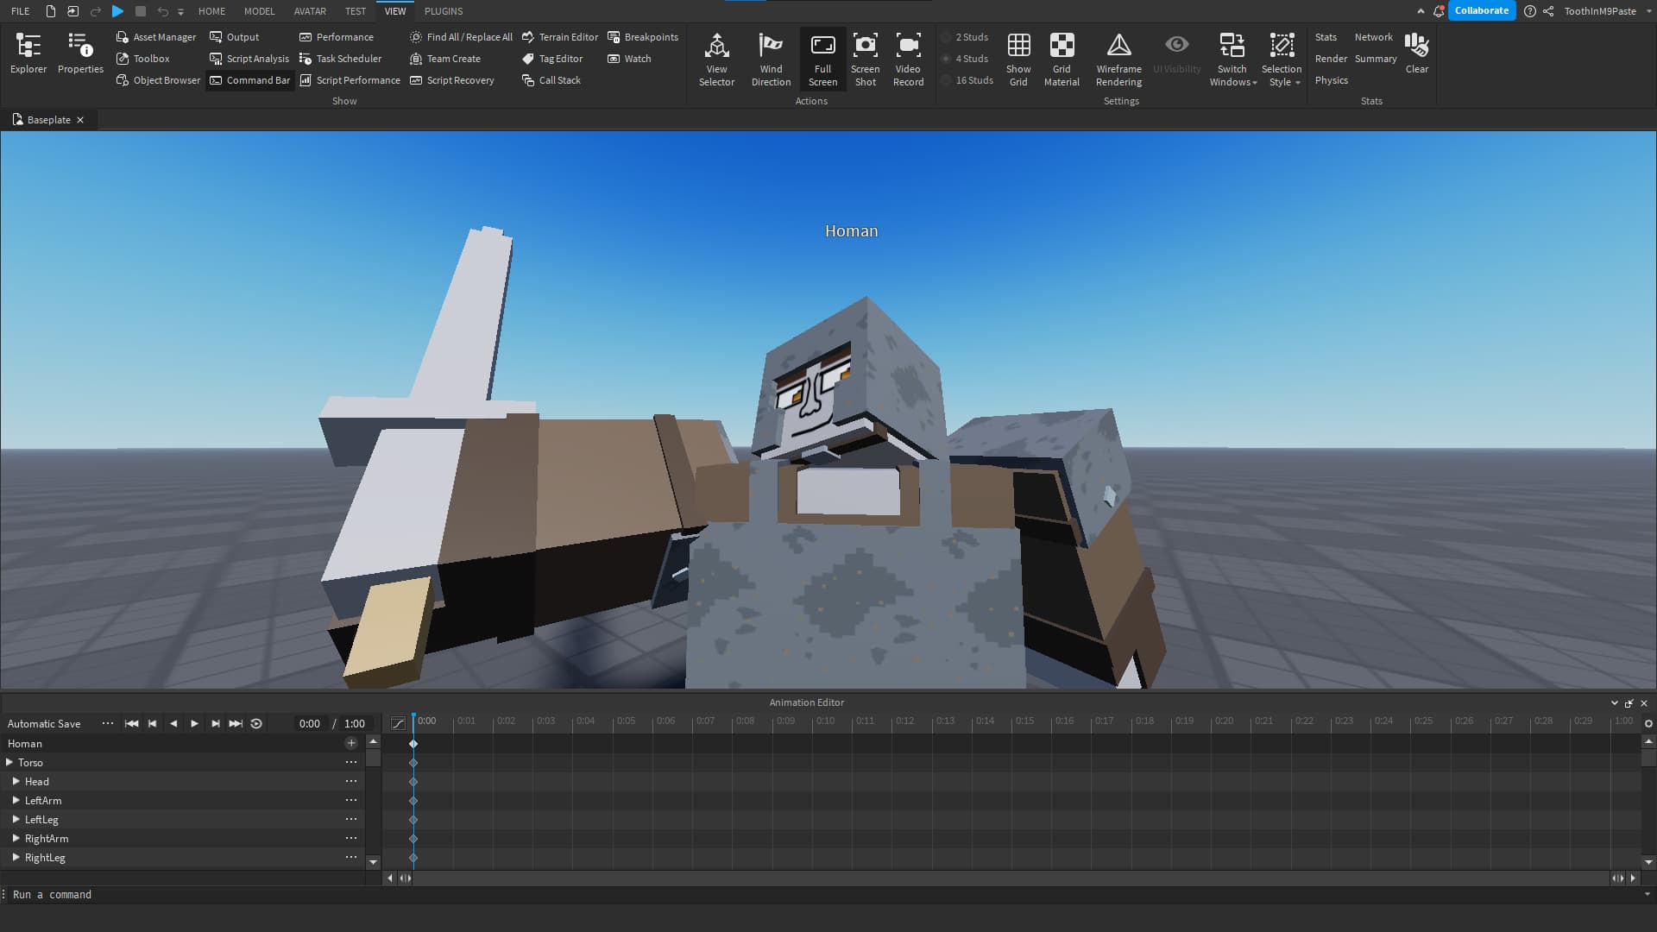The image size is (1657, 932).
Task: Select the 16 Studs grid radio button
Action: [947, 79]
